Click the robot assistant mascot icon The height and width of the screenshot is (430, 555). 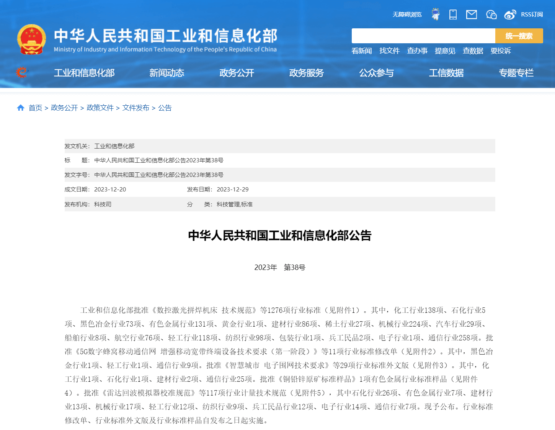(435, 15)
